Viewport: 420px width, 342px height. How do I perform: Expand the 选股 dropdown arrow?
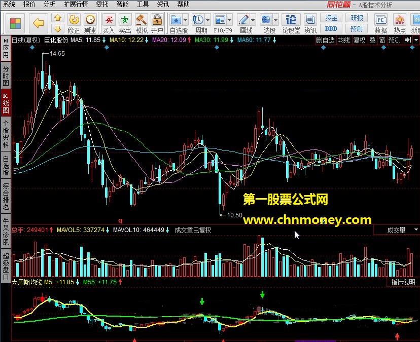[275, 20]
